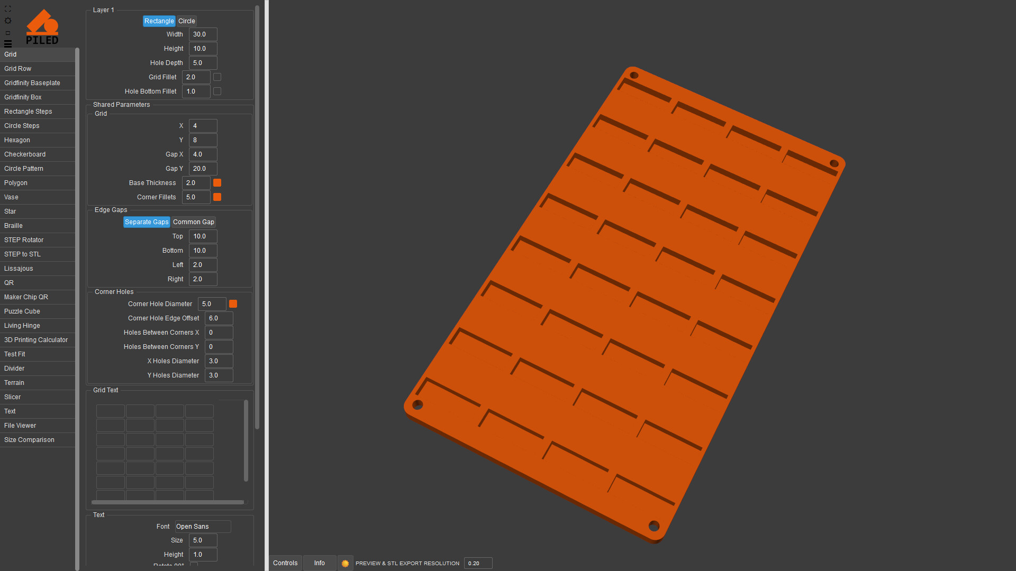Open the Font dropdown showing Open Sans
Image resolution: width=1016 pixels, height=571 pixels.
click(x=203, y=527)
